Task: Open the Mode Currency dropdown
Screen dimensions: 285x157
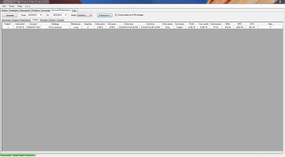Action: pyautogui.click(x=85, y=15)
